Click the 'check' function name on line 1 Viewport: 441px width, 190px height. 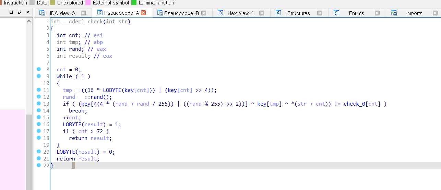[x=95, y=22]
